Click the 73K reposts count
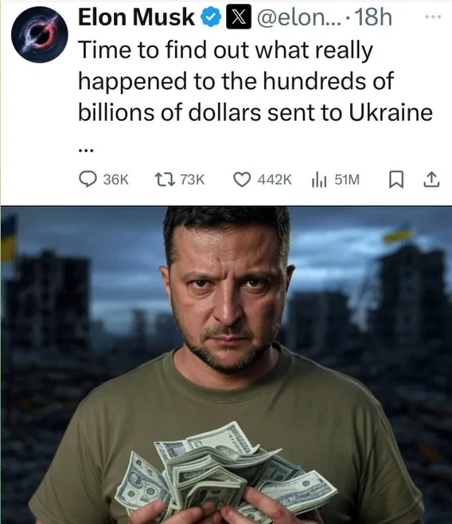The image size is (452, 524). point(192,180)
